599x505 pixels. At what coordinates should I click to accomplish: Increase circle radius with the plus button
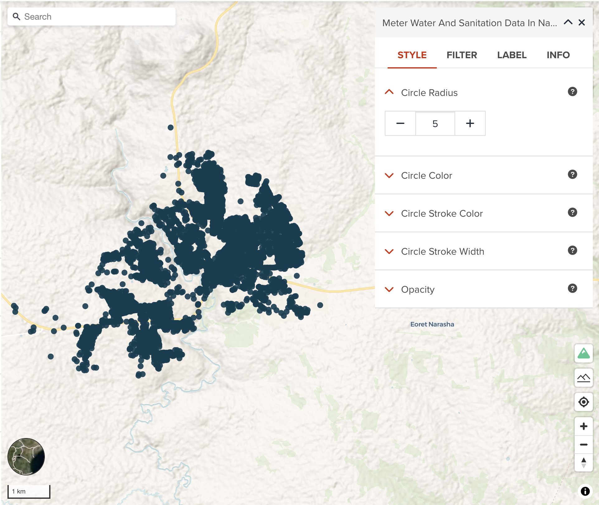point(470,124)
